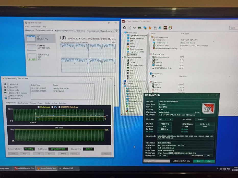Click the user-with-wrench icon in AIDA64 toolbar
Image resolution: width=238 pixels, height=178 pixels.
coord(160,28)
